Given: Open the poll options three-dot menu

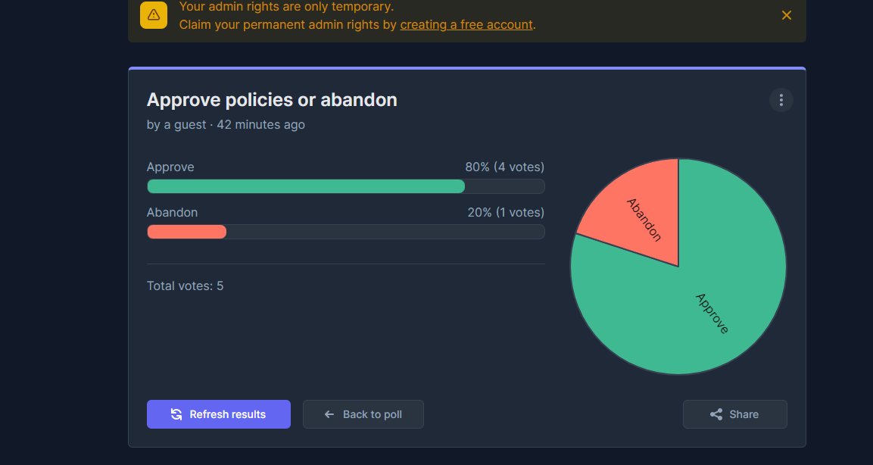Looking at the screenshot, I should pyautogui.click(x=781, y=100).
